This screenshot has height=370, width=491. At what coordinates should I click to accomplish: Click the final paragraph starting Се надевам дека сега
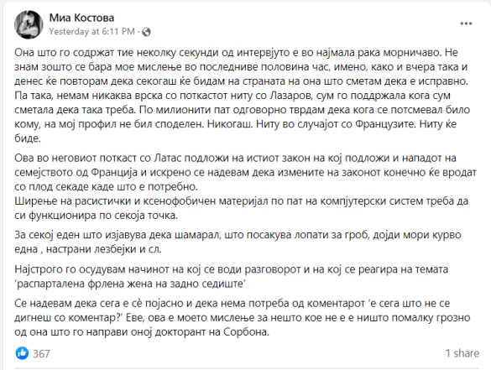pyautogui.click(x=243, y=317)
